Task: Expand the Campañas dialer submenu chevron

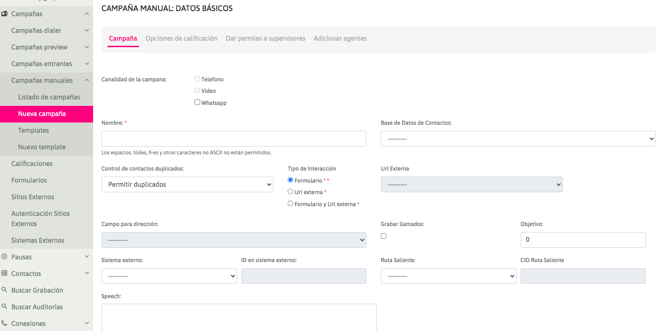Action: click(x=87, y=31)
